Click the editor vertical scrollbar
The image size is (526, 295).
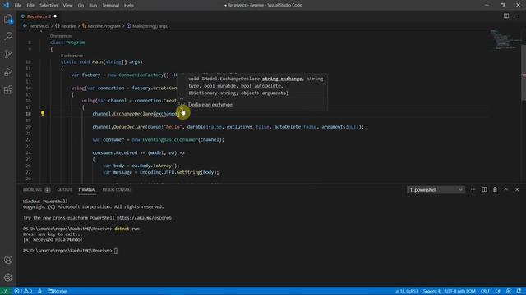click(x=524, y=72)
